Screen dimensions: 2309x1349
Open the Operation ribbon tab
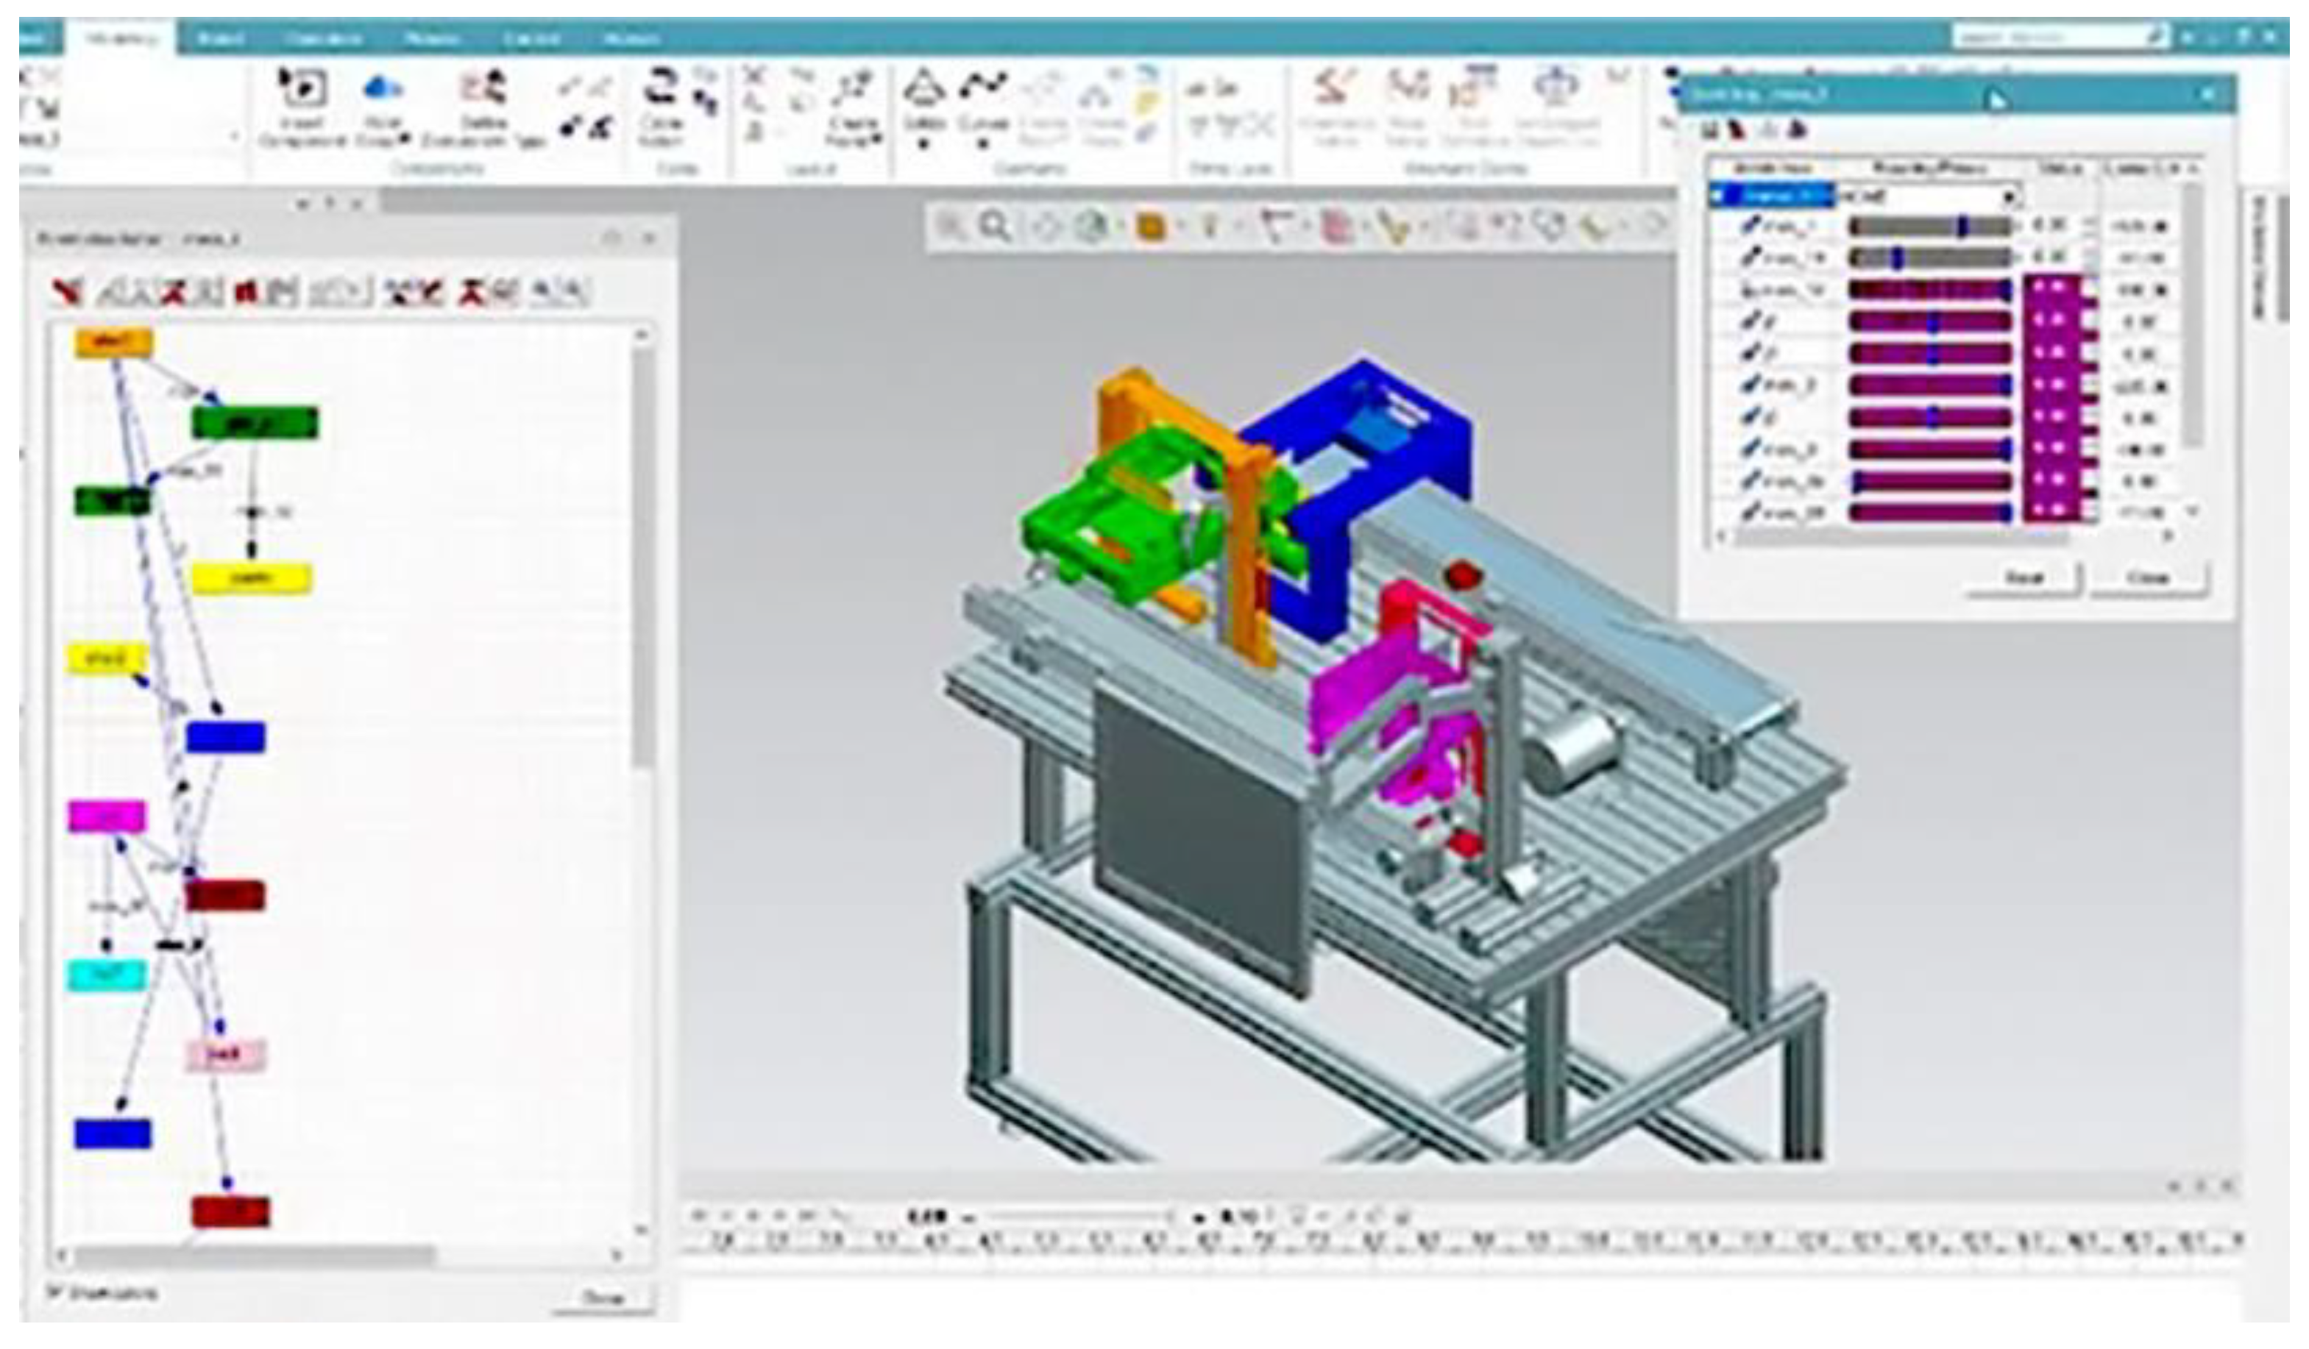[322, 38]
